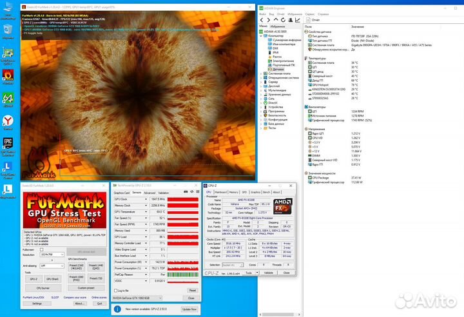The width and height of the screenshot is (464, 317).
Task: Open the GPU-Z hamburger menu icon
Action: coord(198,192)
